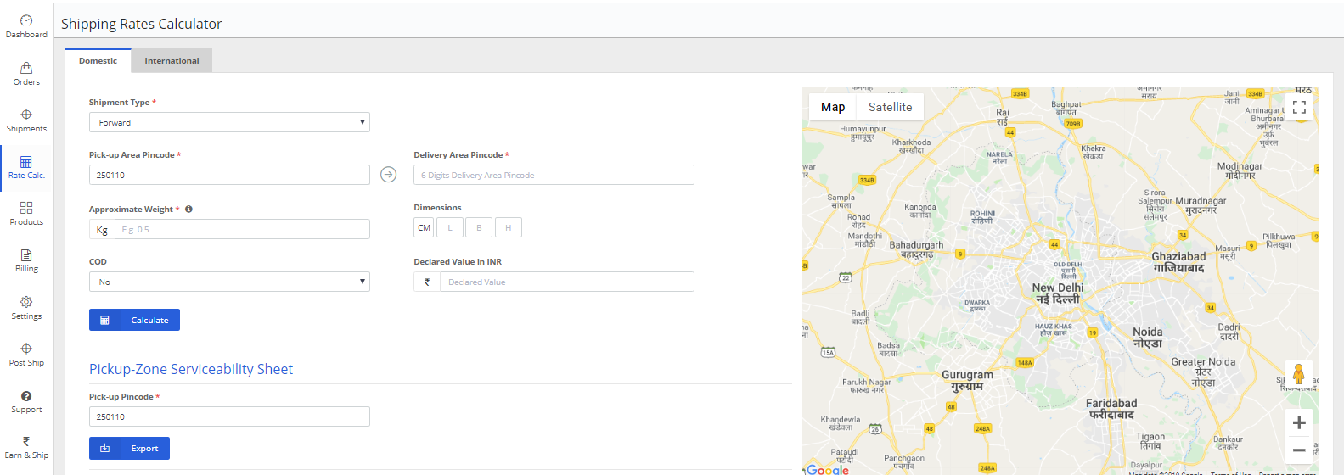The image size is (1344, 475).
Task: Open the Products sidebar icon
Action: (x=26, y=214)
